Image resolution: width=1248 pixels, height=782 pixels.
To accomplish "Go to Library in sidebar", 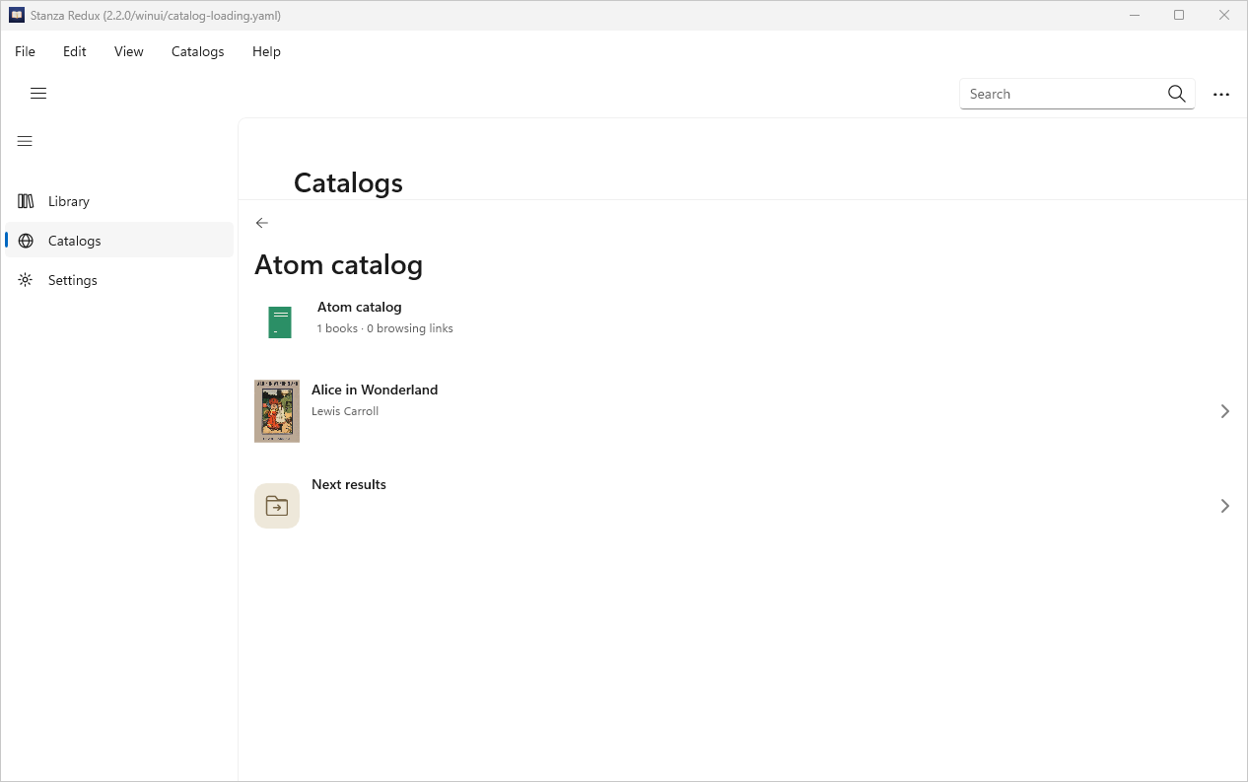I will [x=119, y=201].
